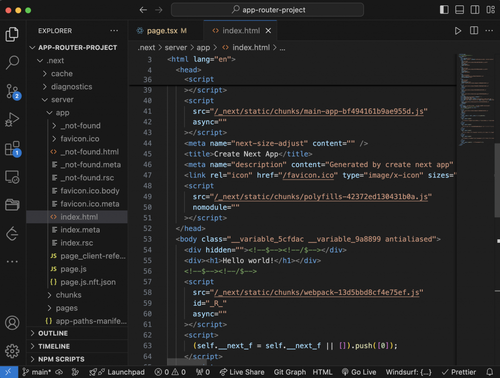The height and width of the screenshot is (378, 500).
Task: Open Run and Debug view
Action: [x=12, y=120]
